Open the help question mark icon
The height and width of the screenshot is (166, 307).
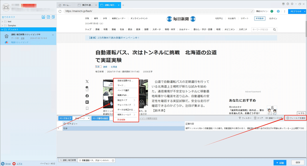[287, 4]
